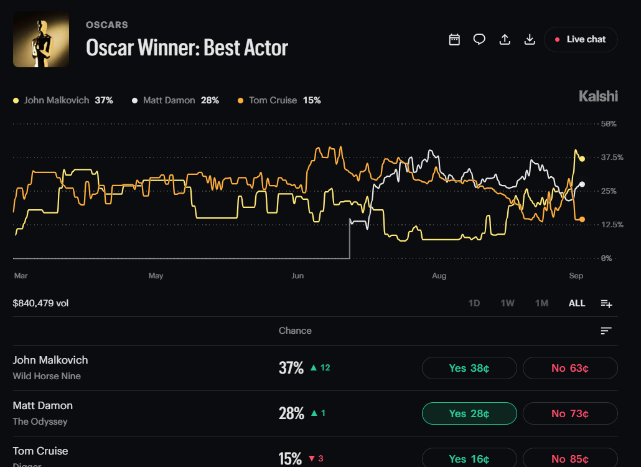The width and height of the screenshot is (641, 467).
Task: Switch chart range to 1D
Action: pos(474,303)
